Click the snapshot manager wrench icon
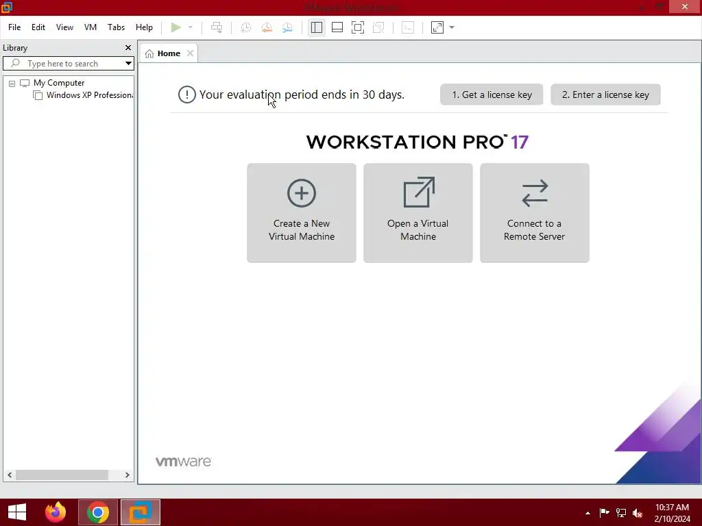 click(x=287, y=27)
